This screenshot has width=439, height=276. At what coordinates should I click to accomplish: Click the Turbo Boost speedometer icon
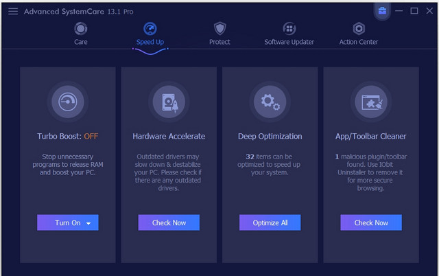tap(68, 102)
